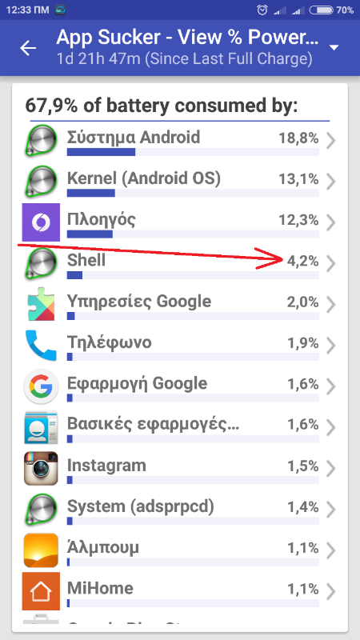Tap the alarm icon in status bar
This screenshot has width=360, height=640.
click(262, 10)
